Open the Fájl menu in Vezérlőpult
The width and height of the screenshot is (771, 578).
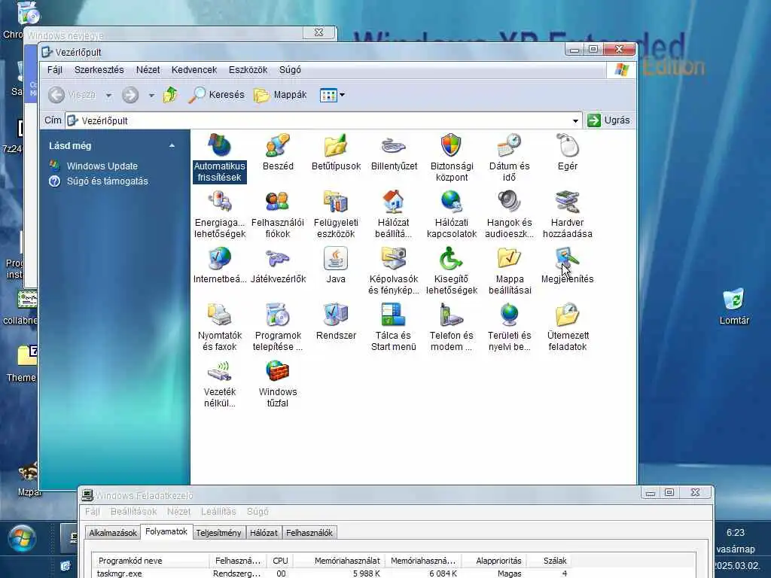point(54,70)
